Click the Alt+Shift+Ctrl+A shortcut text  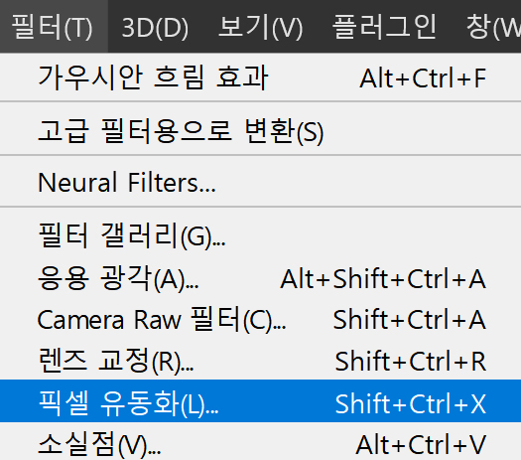pos(383,279)
